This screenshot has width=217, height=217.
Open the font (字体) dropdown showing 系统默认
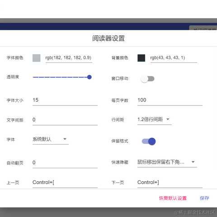51,139
